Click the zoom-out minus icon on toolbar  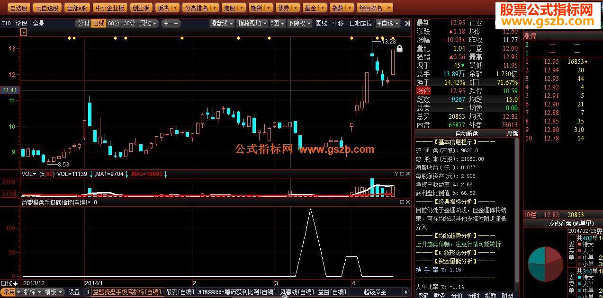(175, 22)
